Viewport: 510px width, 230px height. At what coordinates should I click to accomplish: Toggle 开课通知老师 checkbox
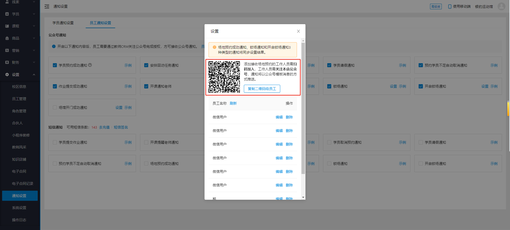(146, 86)
